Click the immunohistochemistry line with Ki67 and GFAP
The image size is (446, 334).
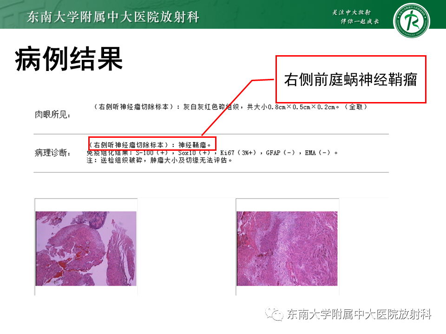(x=212, y=153)
